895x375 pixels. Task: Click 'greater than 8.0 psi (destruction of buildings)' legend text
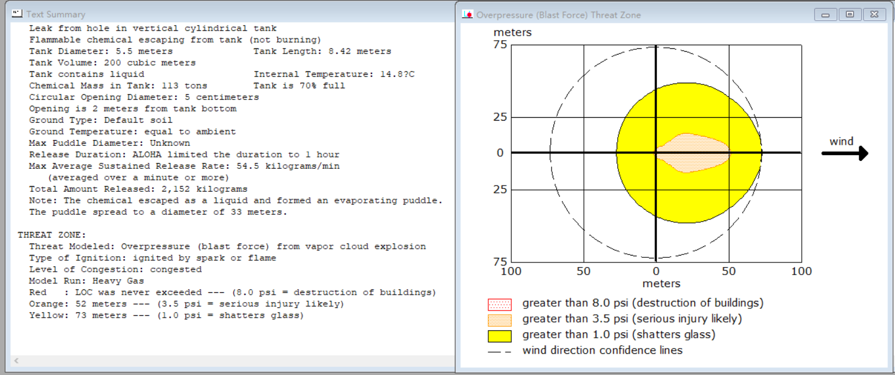(x=643, y=303)
